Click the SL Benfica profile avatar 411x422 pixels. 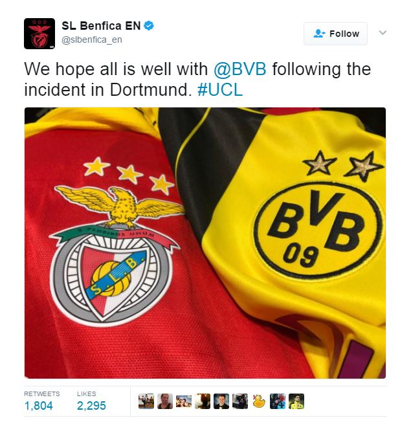(39, 34)
